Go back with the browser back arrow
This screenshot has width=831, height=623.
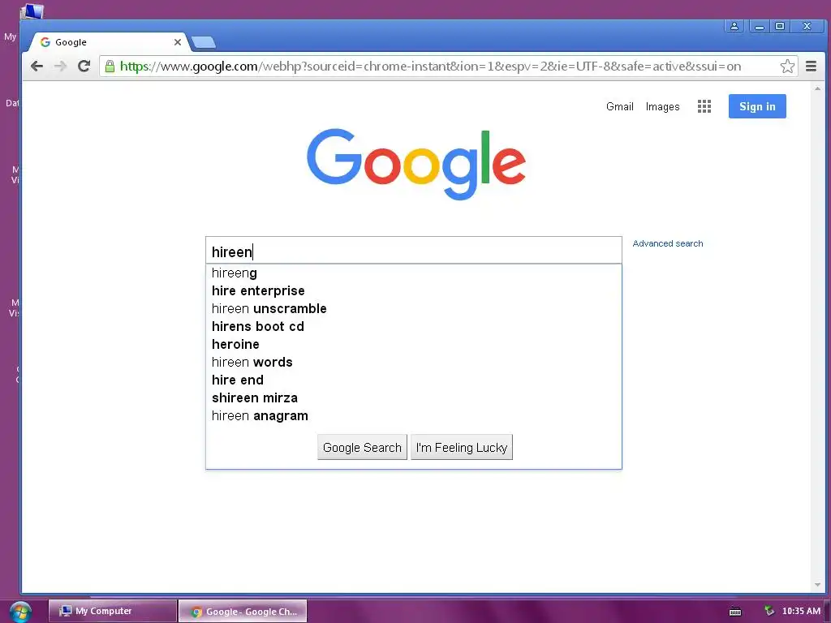pyautogui.click(x=37, y=67)
